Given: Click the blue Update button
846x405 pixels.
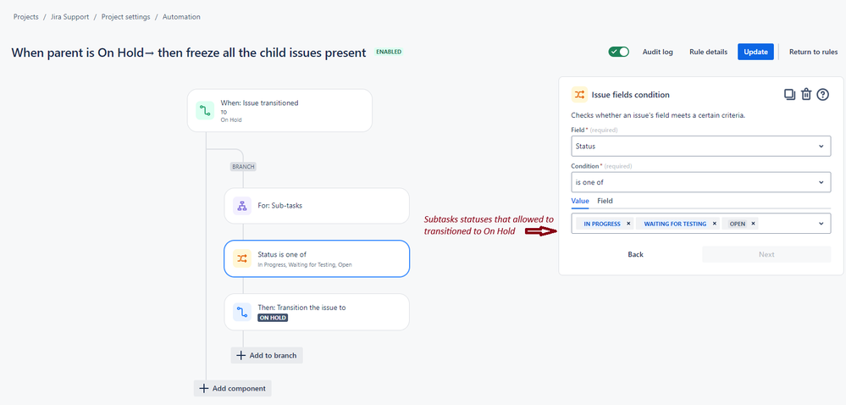Looking at the screenshot, I should (x=756, y=52).
